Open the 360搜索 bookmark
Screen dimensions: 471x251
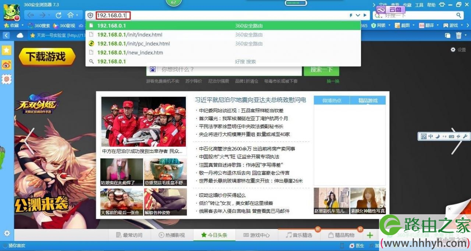(39, 25)
